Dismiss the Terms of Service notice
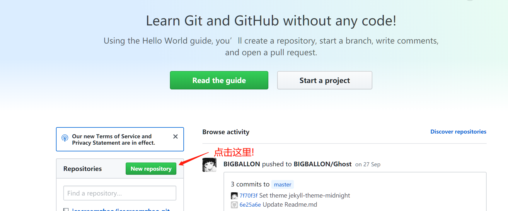 click(x=175, y=136)
